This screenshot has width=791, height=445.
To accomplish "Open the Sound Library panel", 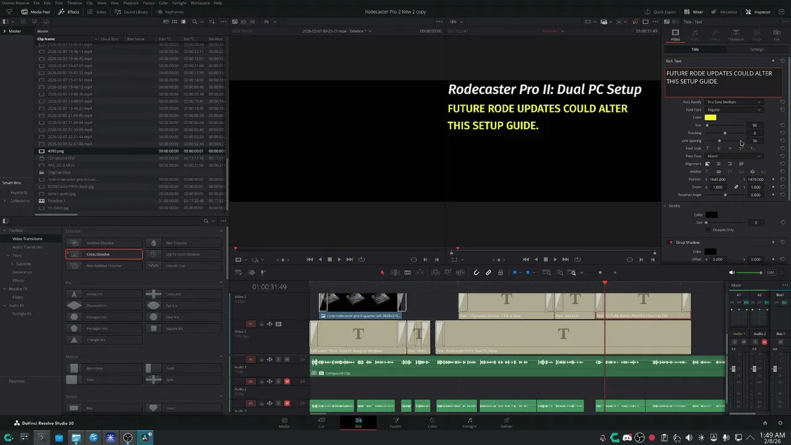I will pos(131,12).
